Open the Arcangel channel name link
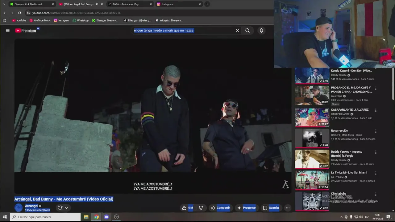395x222 pixels. tap(31, 206)
